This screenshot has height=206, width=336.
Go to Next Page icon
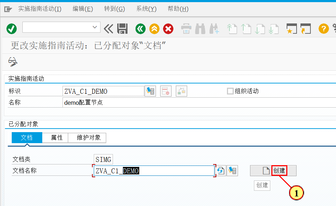(260, 29)
